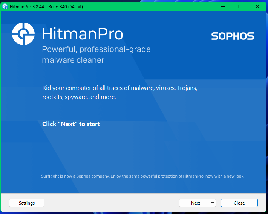
Task: Click the HitmanPro crosshair logo
Action: [x=23, y=34]
